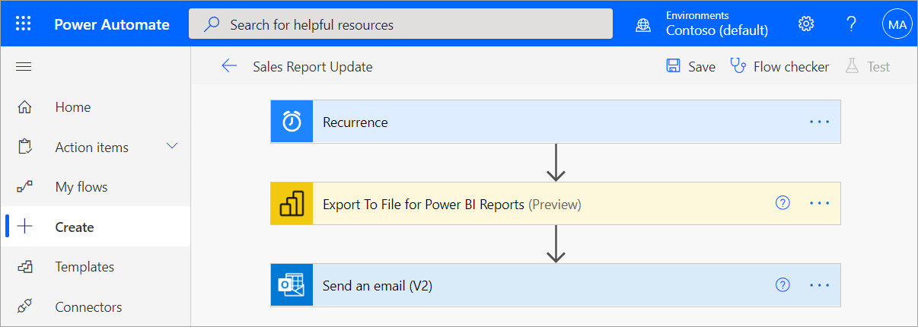
Task: Click the Recurrence alarm clock icon
Action: (292, 122)
